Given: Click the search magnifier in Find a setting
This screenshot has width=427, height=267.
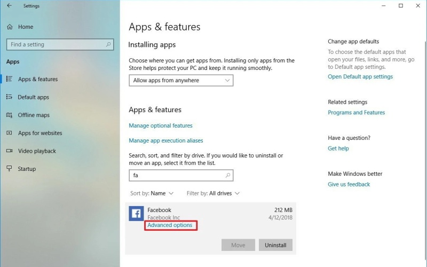Looking at the screenshot, I should point(108,45).
